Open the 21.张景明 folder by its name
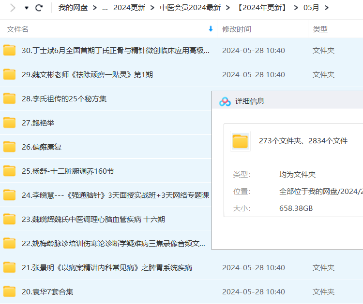 tap(107, 267)
